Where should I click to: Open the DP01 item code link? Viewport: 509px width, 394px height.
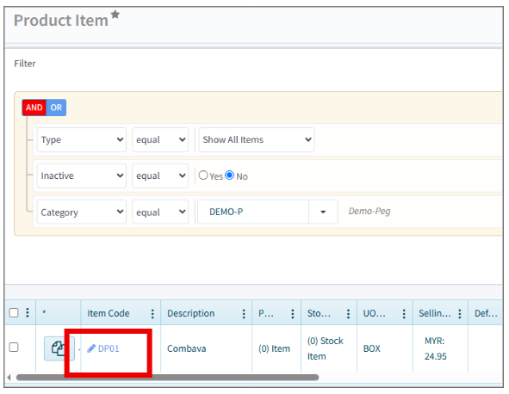click(x=109, y=348)
